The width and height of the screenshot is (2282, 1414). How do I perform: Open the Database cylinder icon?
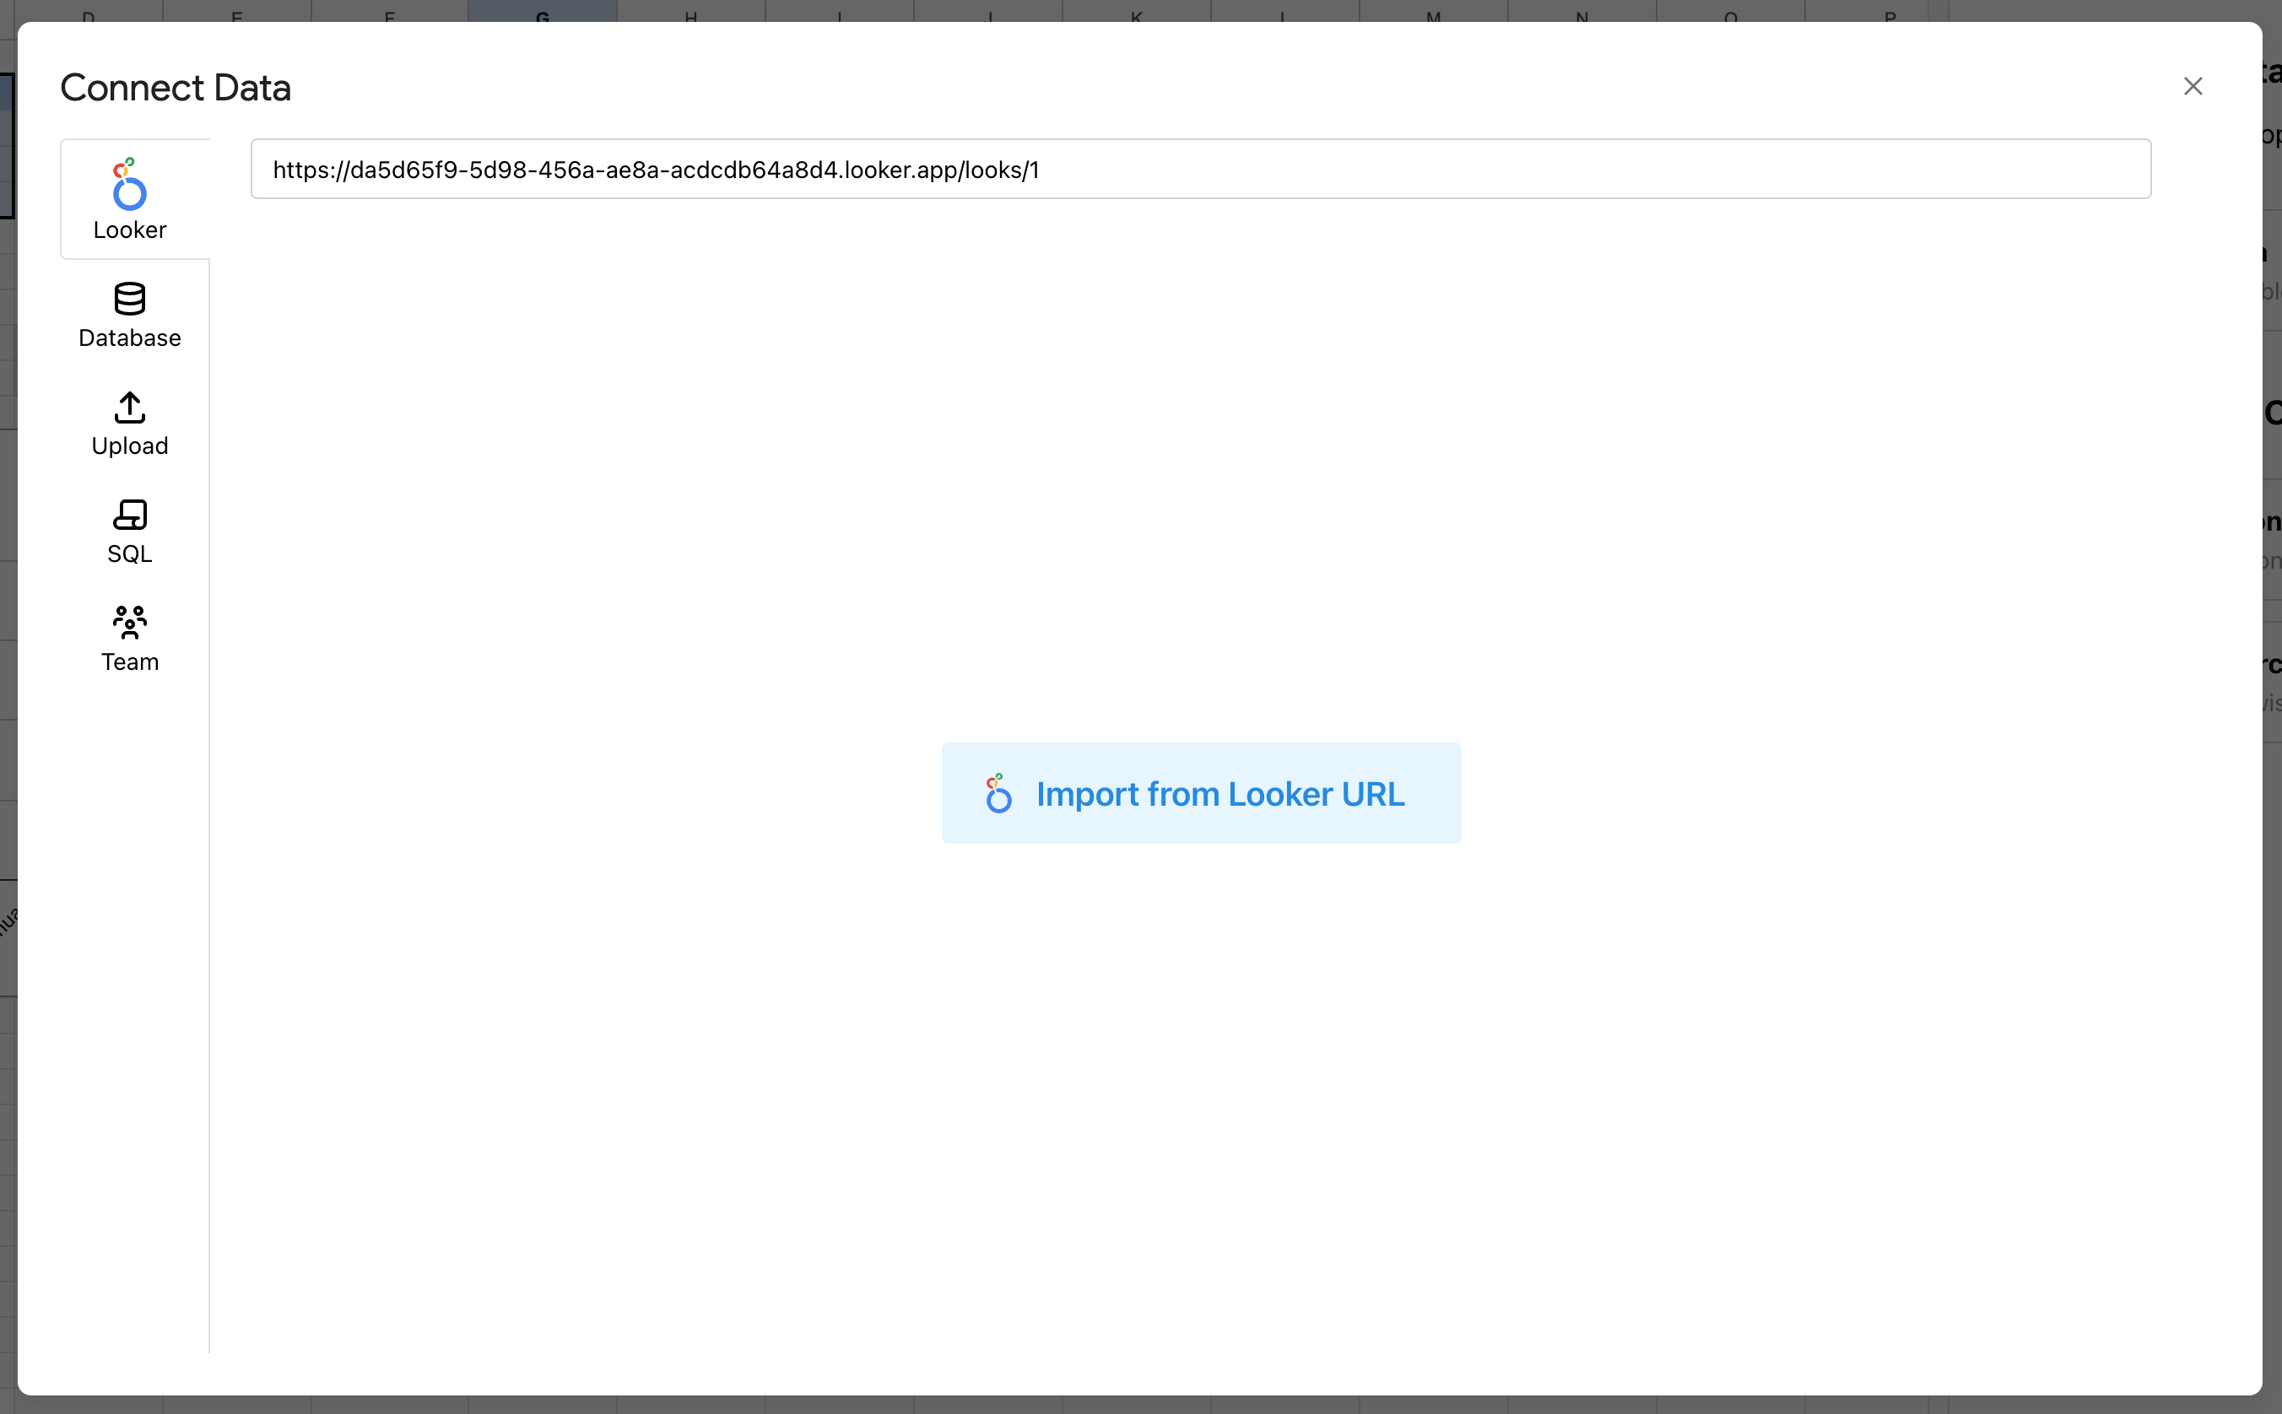129,299
